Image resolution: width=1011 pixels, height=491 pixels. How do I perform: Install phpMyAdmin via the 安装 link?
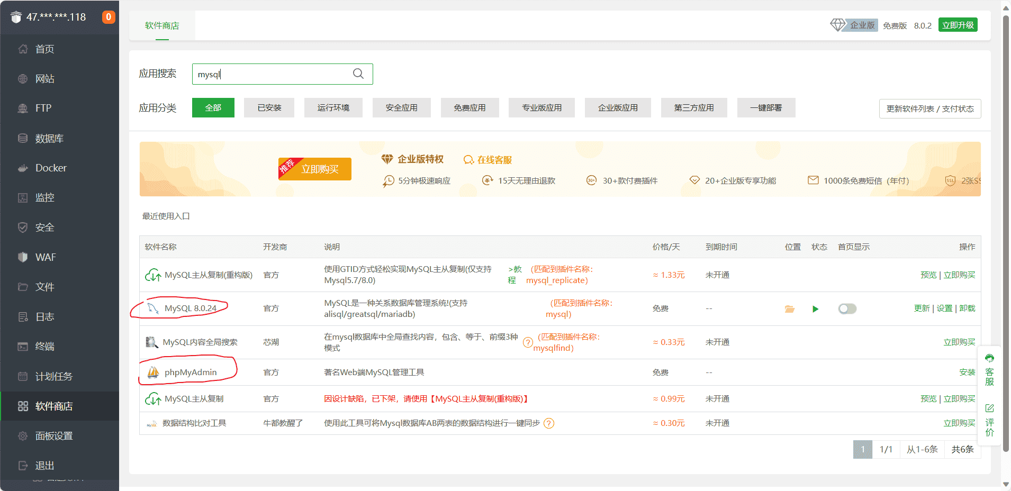[967, 372]
